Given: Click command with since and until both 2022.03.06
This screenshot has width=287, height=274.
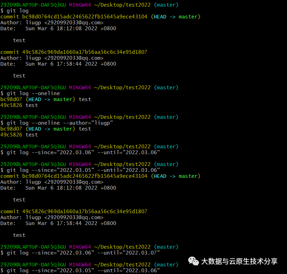Looking at the screenshot, I should 80,152.
